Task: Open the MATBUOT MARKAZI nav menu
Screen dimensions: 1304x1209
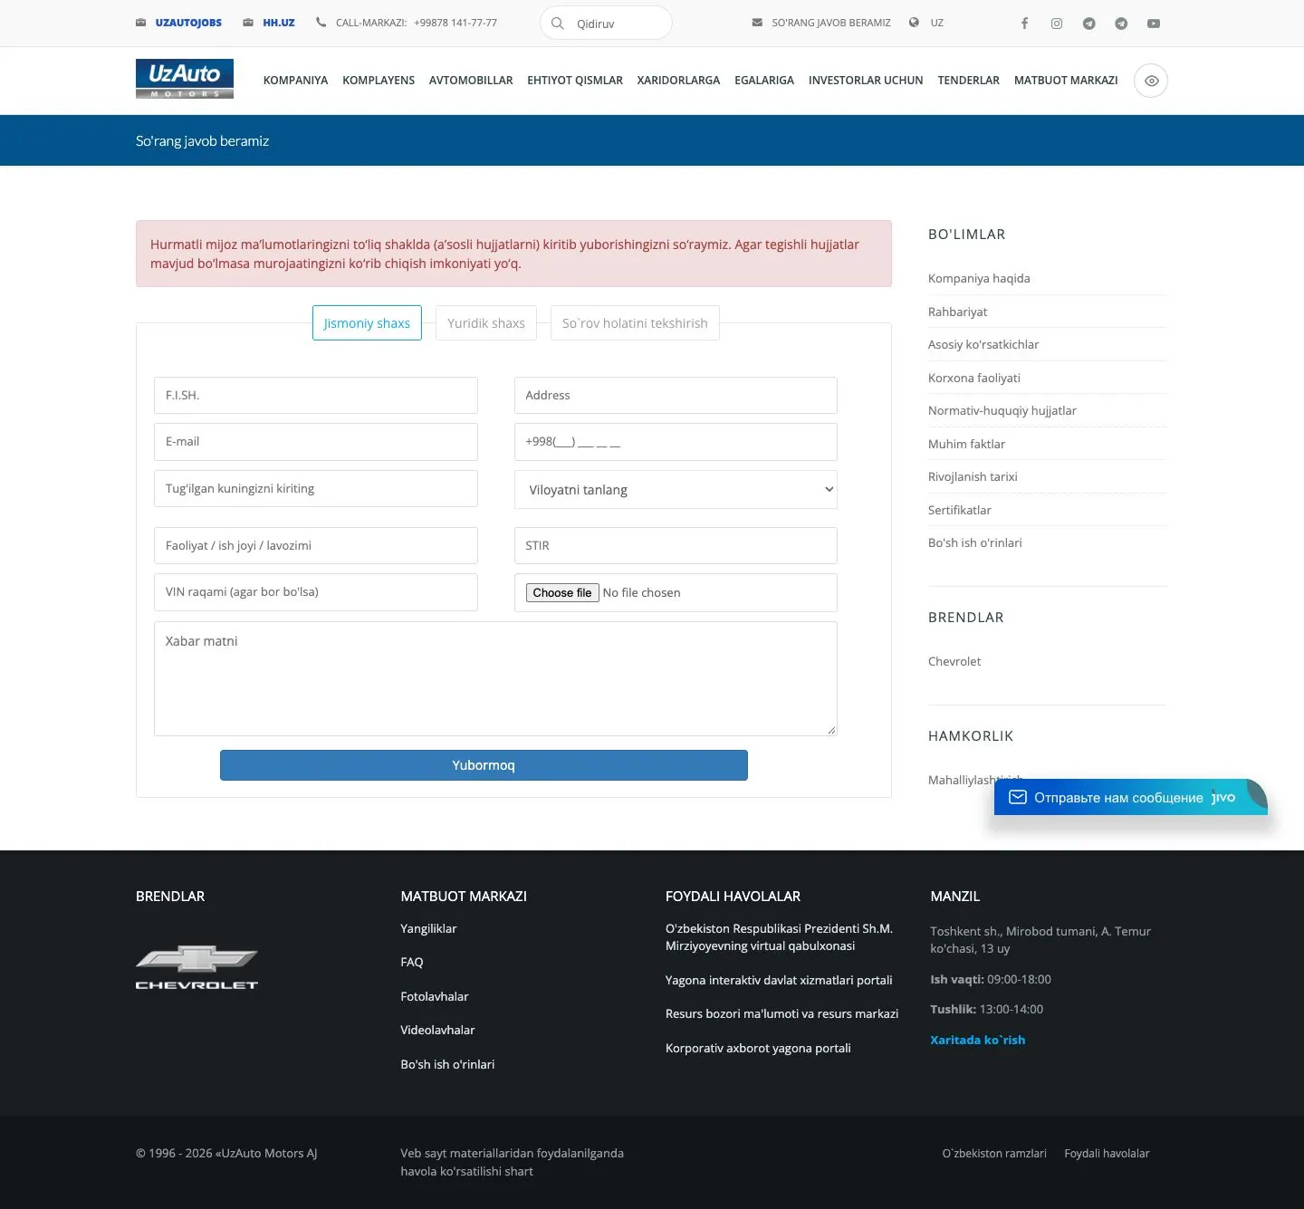Action: click(x=1066, y=81)
